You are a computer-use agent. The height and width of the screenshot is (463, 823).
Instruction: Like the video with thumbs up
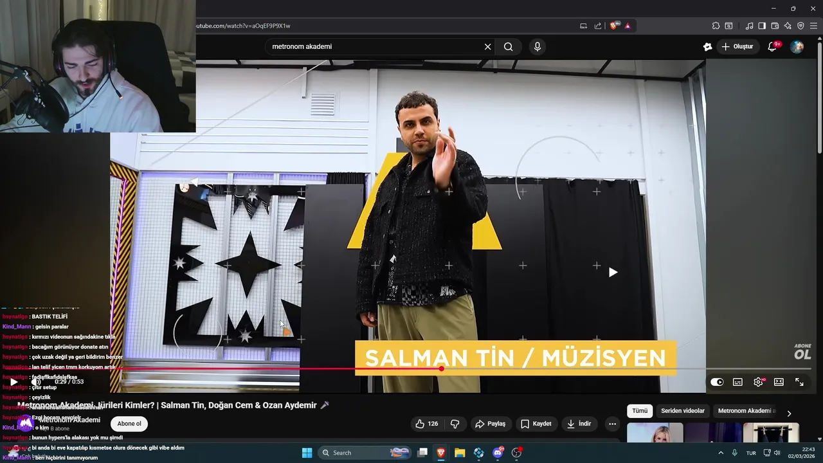426,424
